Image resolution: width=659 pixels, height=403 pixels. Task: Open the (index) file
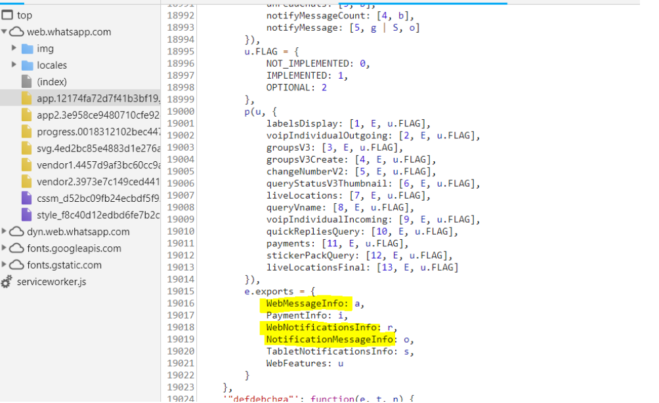(52, 82)
